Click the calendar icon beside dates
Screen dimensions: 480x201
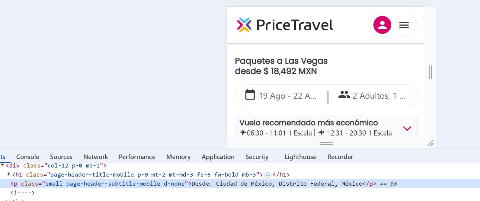click(x=250, y=94)
